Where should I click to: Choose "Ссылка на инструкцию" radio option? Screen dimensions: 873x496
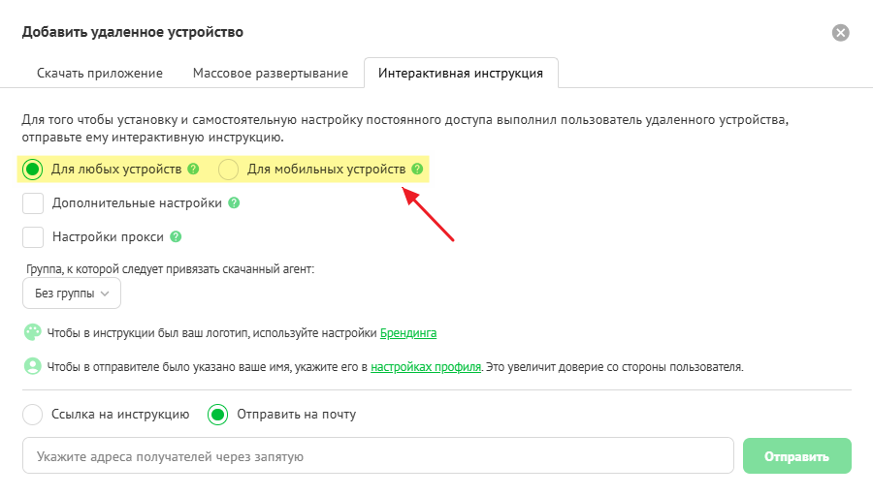click(33, 415)
